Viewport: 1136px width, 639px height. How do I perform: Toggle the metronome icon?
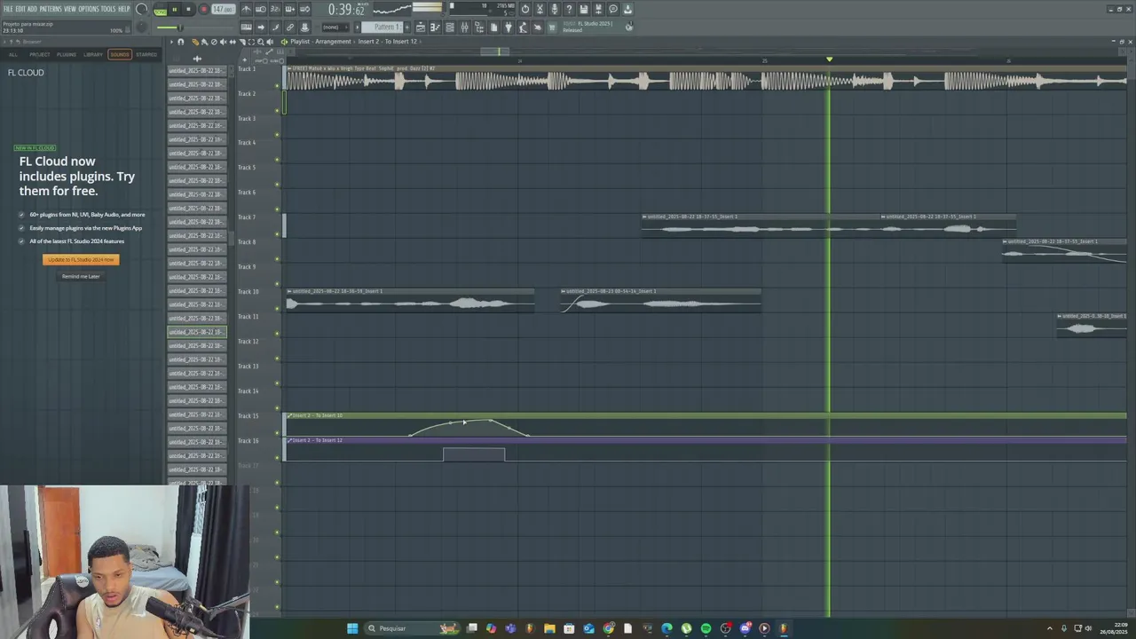pyautogui.click(x=245, y=9)
